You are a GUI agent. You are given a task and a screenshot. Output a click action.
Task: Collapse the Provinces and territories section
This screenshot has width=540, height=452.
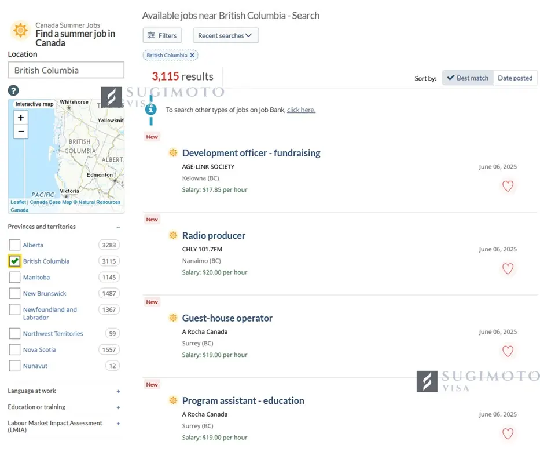coord(118,227)
